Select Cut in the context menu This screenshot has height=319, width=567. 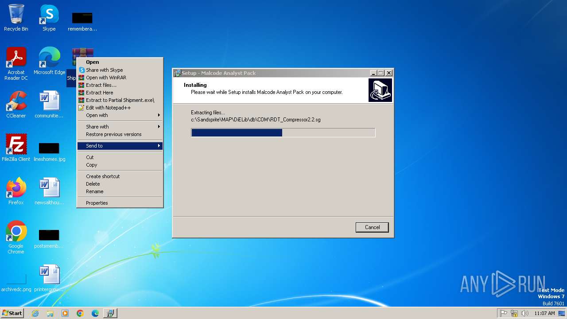(120, 157)
